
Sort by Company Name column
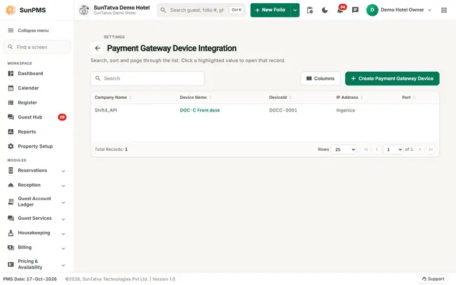[x=113, y=98]
